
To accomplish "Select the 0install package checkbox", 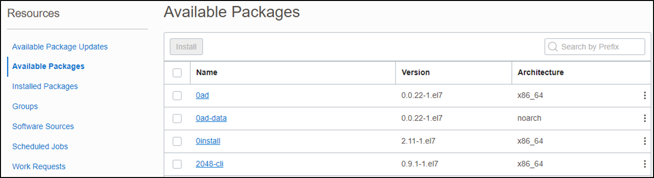I will point(177,141).
